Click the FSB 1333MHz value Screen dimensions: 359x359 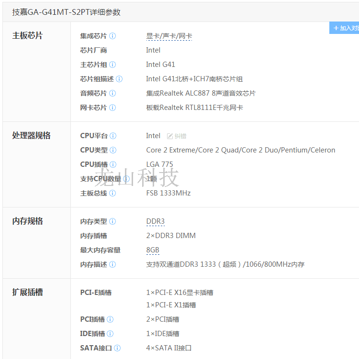168,193
